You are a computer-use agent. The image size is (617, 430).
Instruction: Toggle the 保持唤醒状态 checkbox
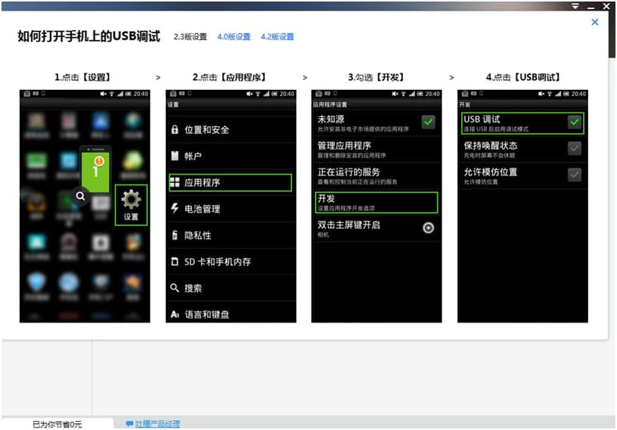(574, 148)
